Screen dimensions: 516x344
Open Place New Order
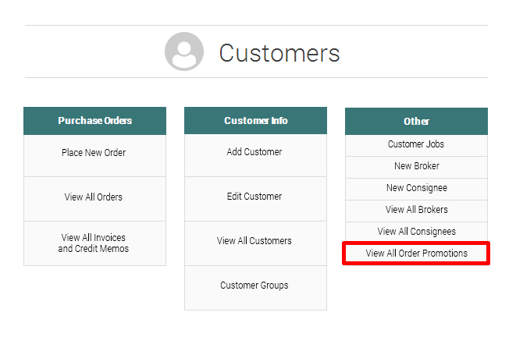(94, 153)
